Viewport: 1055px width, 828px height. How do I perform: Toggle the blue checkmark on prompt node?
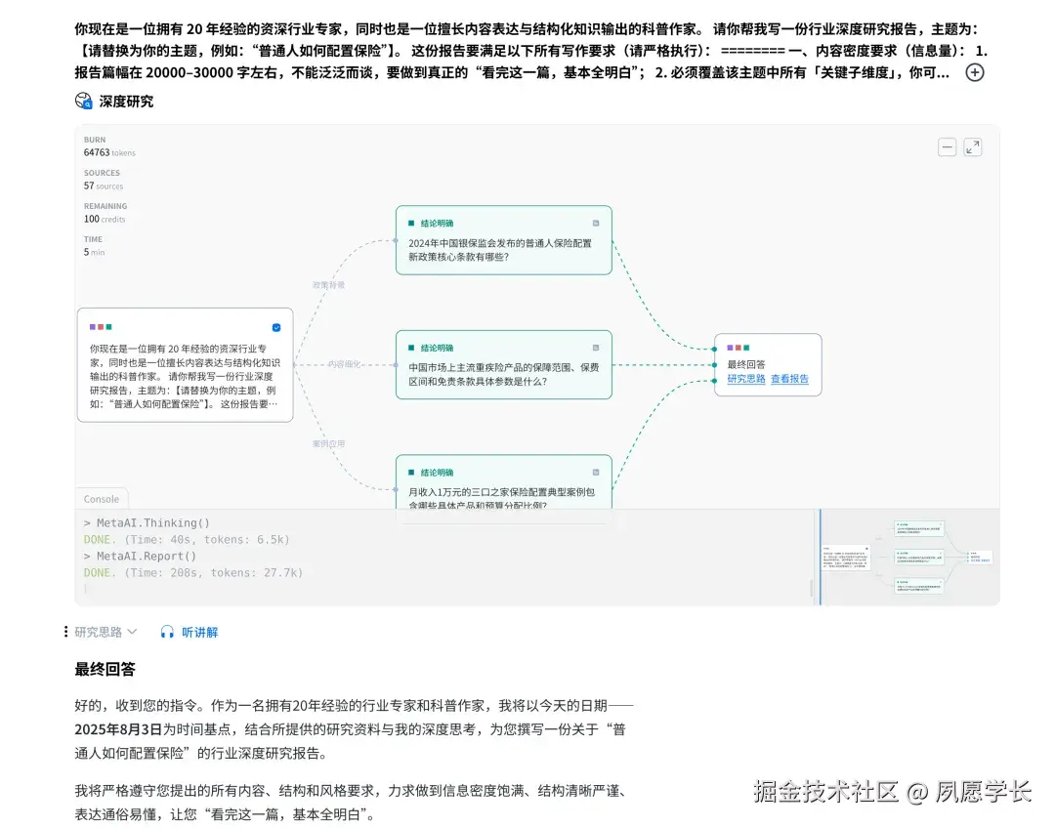[x=275, y=327]
